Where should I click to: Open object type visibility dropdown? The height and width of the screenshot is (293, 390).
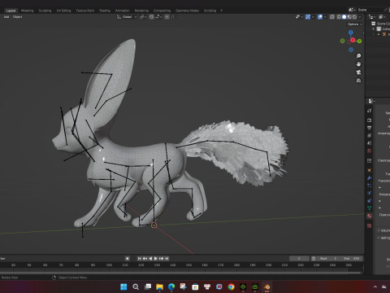(x=299, y=17)
